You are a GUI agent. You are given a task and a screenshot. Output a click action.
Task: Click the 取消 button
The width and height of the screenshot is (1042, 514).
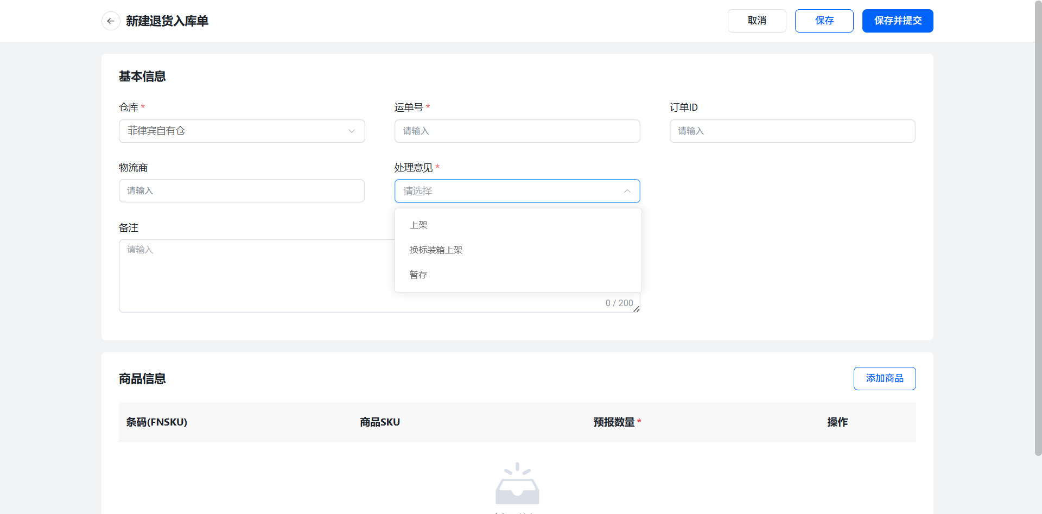pos(757,21)
